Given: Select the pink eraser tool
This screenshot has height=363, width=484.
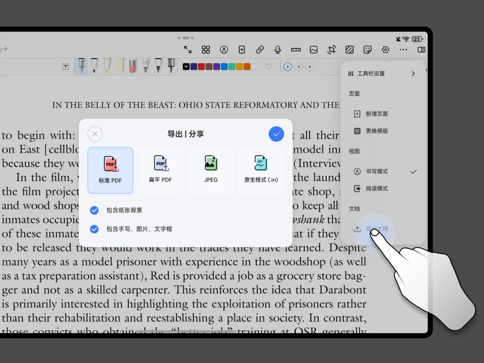Looking at the screenshot, I should (x=132, y=65).
